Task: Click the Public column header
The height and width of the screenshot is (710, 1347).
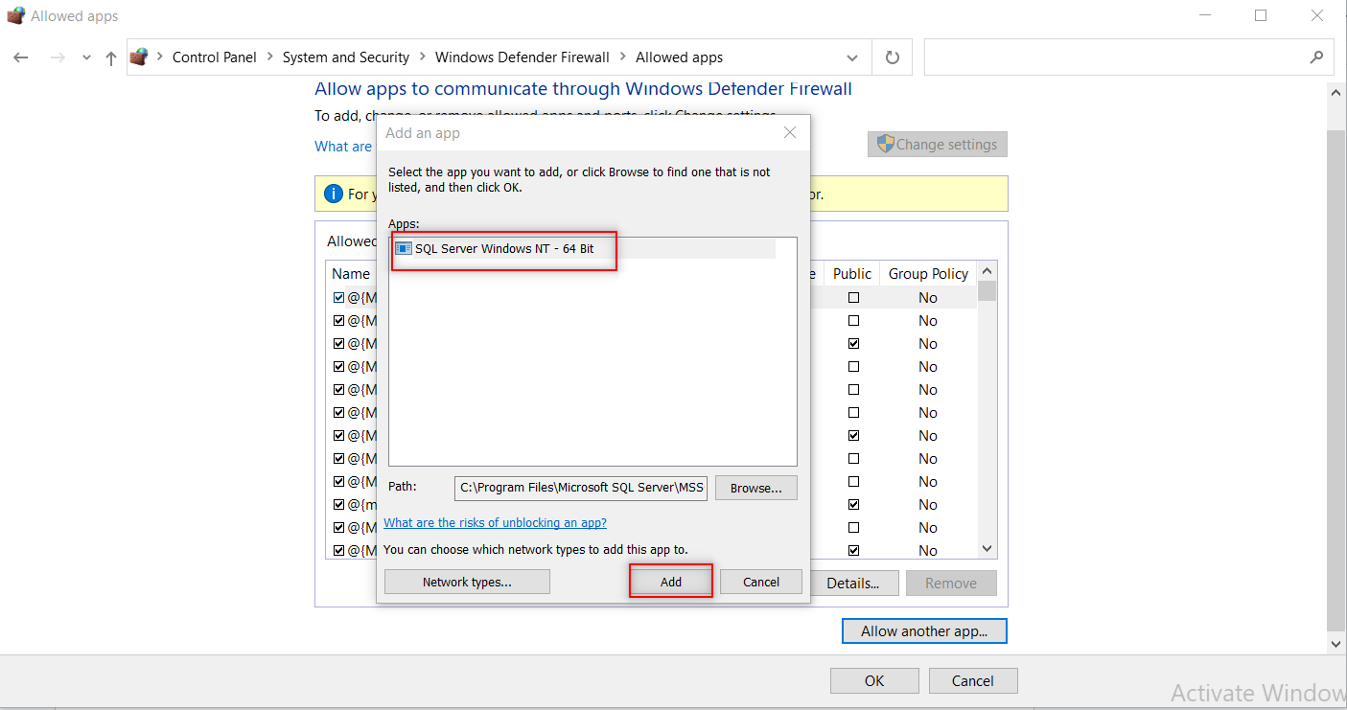Action: pos(852,274)
